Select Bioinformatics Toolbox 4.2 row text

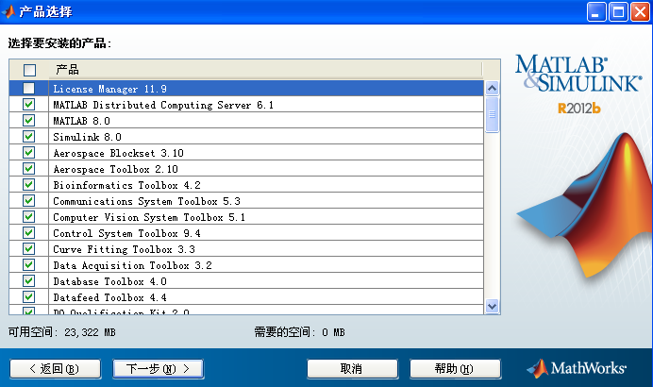click(126, 185)
